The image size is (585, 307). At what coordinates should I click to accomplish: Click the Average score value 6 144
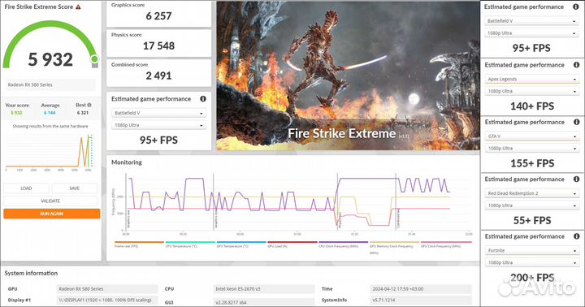point(50,113)
